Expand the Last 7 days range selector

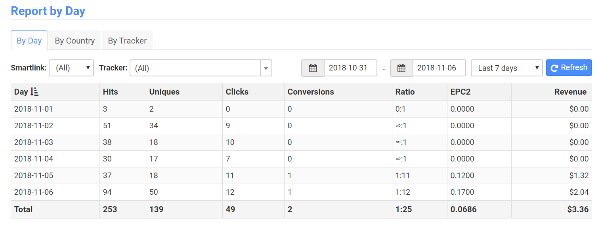click(x=507, y=68)
